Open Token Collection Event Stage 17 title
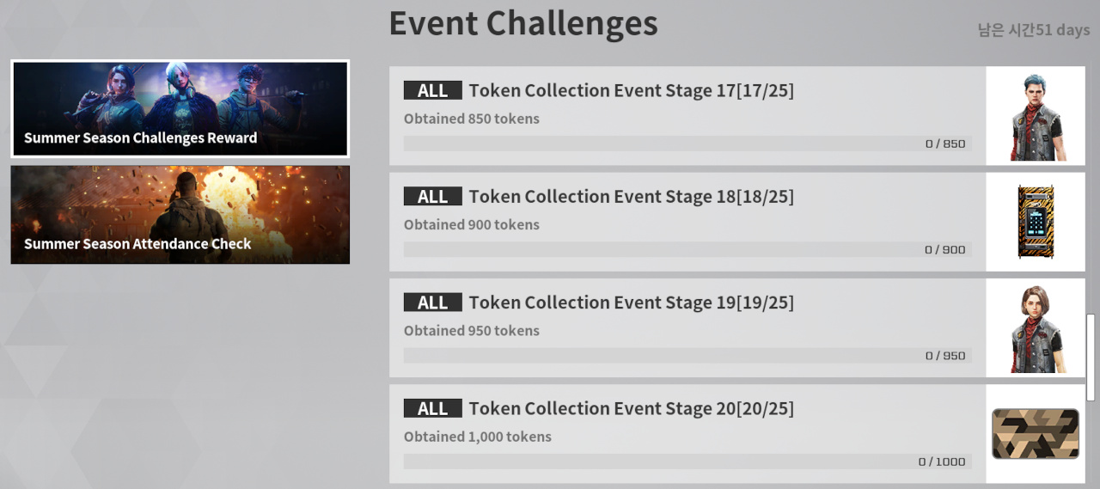1100x489 pixels. click(631, 90)
